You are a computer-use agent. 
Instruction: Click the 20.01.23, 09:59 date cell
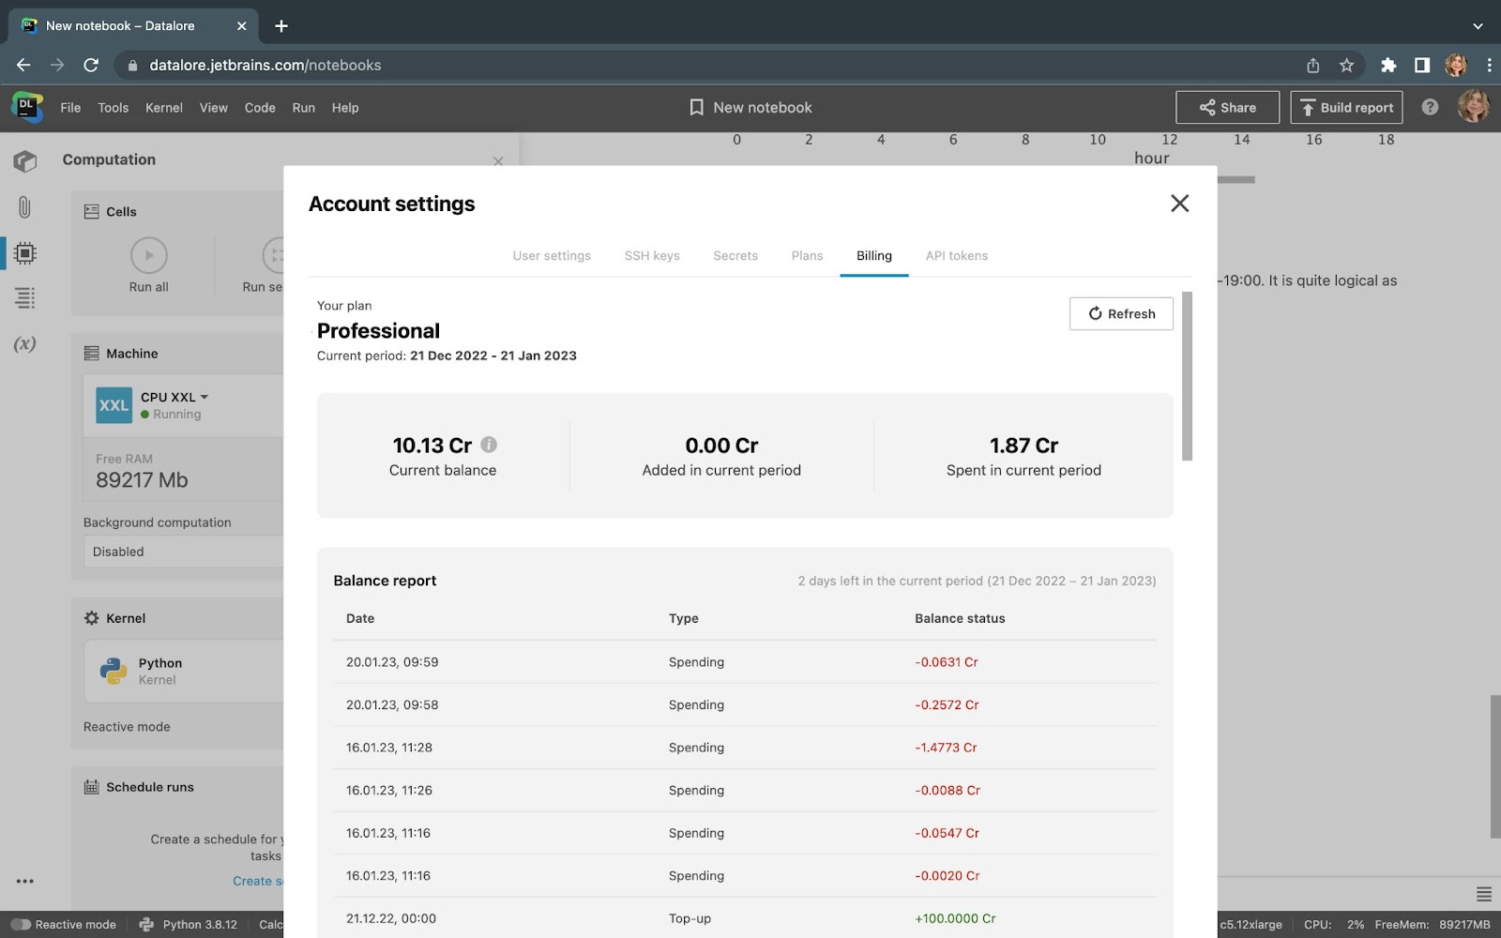click(392, 662)
